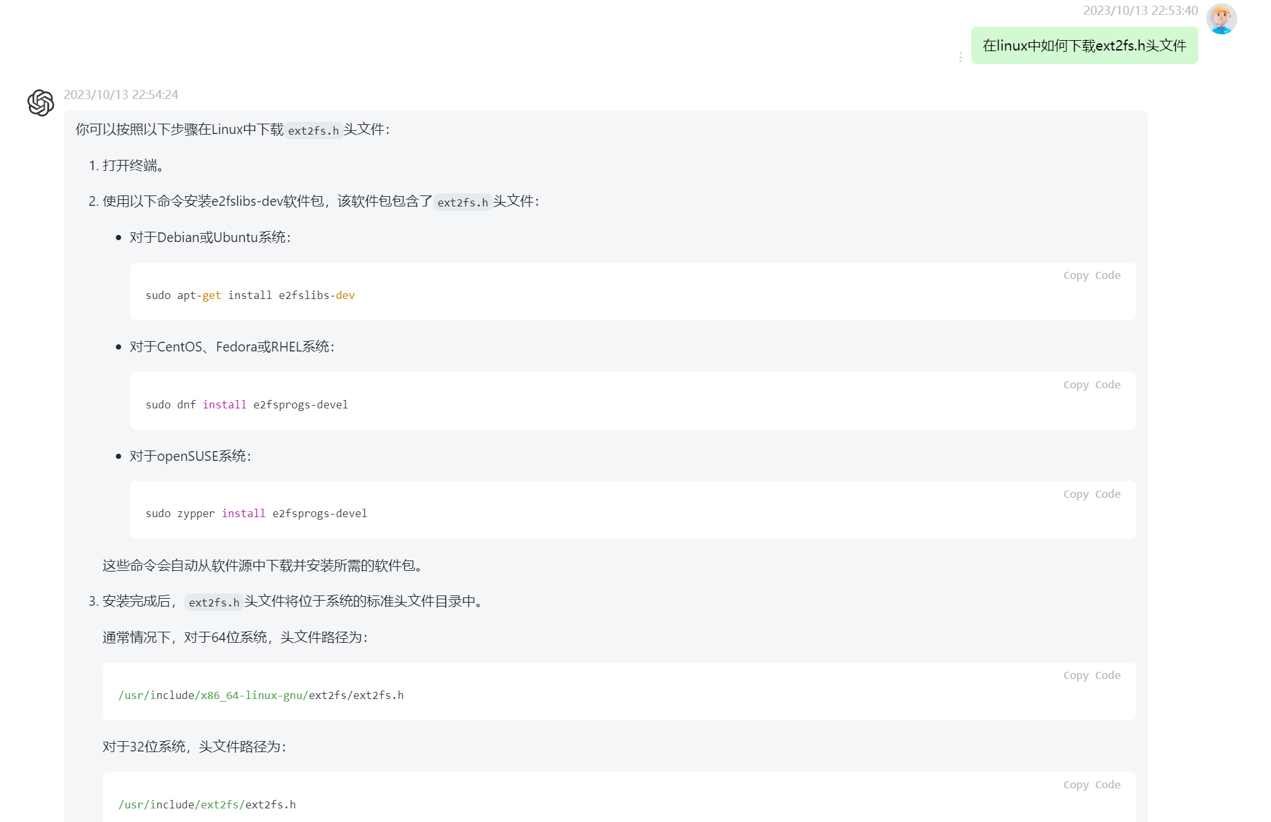
Task: Click inline ext2fs.h code in step 3
Action: (x=214, y=603)
